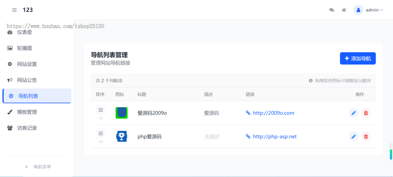
Task: Click the green icon thumbnail of 爱源码2009o
Action: click(x=122, y=113)
